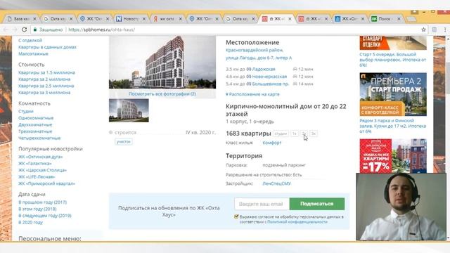Screen dimensions: 450x253
Task: Open the developer 'ЛенСпецСМУ' link
Action: coord(276,183)
